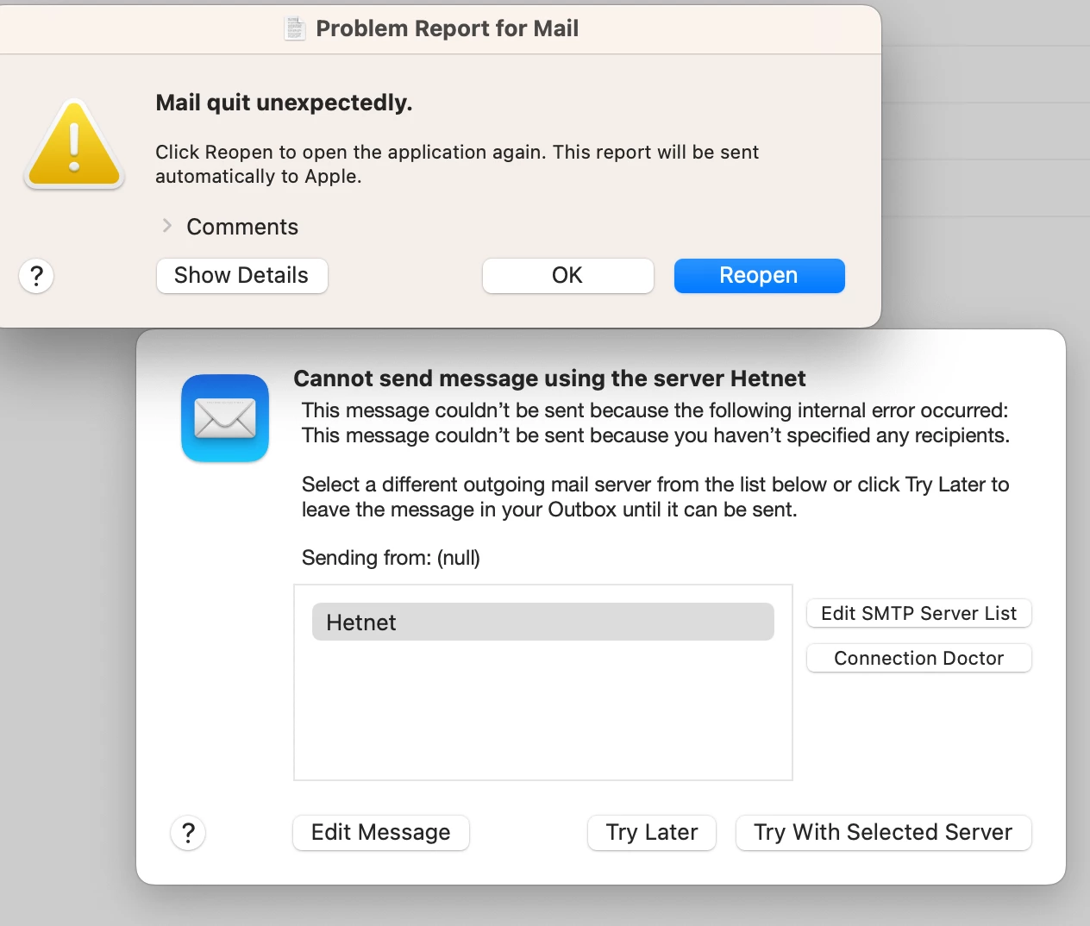The image size is (1090, 926).
Task: Click the 'Problem Report for Mail' title
Action: tap(447, 28)
